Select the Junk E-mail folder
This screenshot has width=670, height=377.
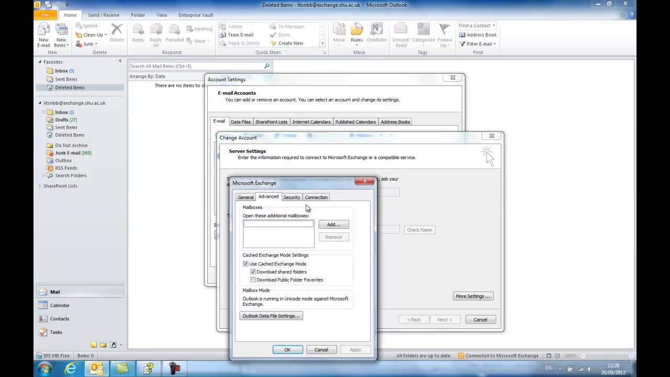(x=73, y=153)
